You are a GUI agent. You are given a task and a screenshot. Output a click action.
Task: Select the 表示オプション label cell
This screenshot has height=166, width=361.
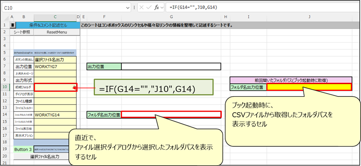[x=24, y=135]
